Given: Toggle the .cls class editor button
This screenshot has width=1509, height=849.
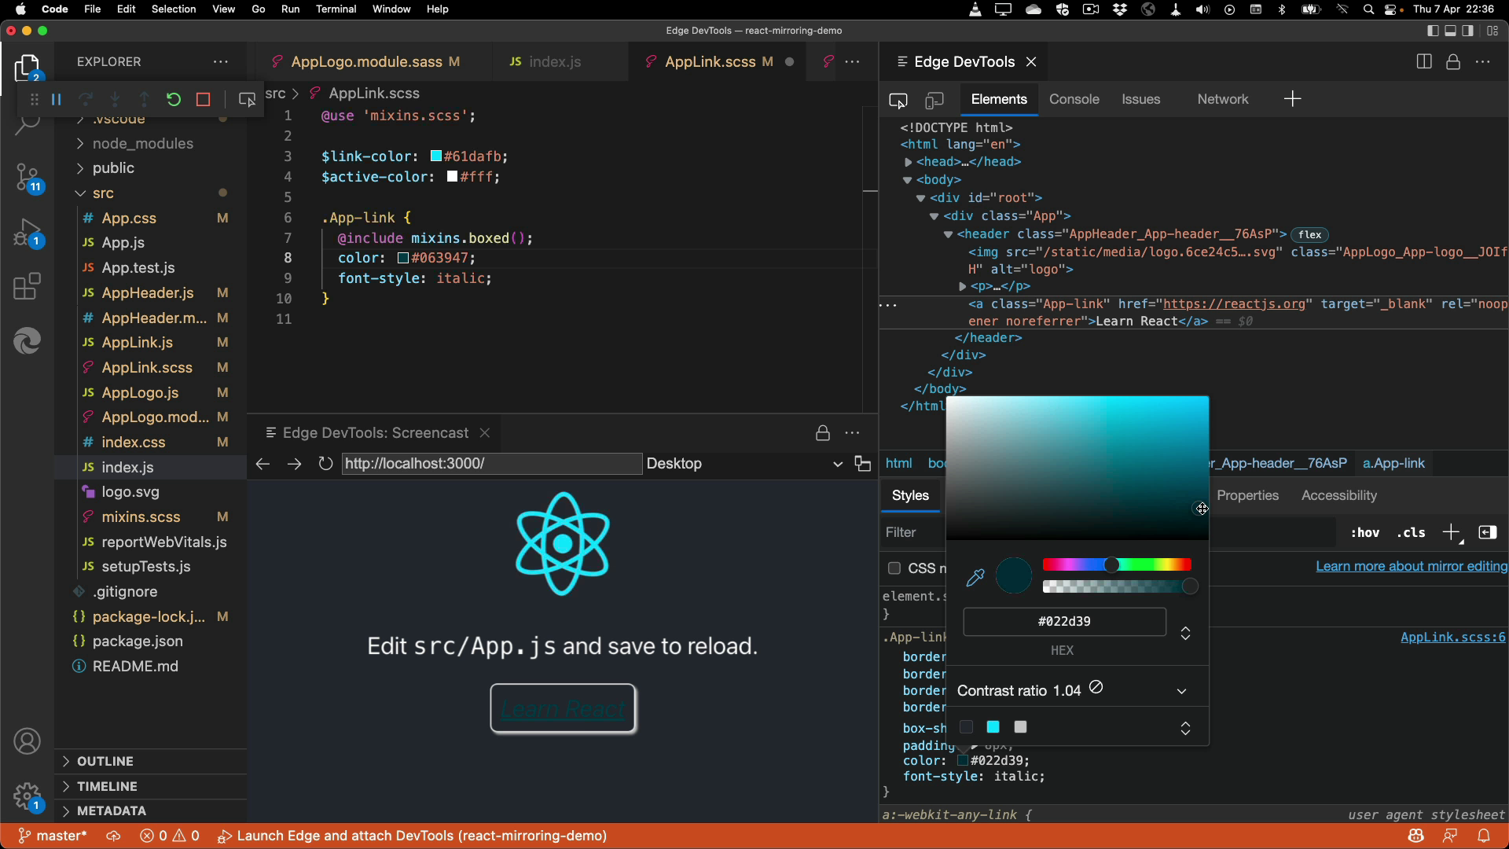Looking at the screenshot, I should point(1412,531).
